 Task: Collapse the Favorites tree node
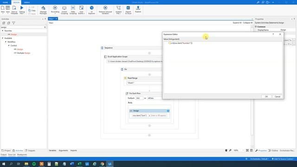pyautogui.click(x=3, y=31)
